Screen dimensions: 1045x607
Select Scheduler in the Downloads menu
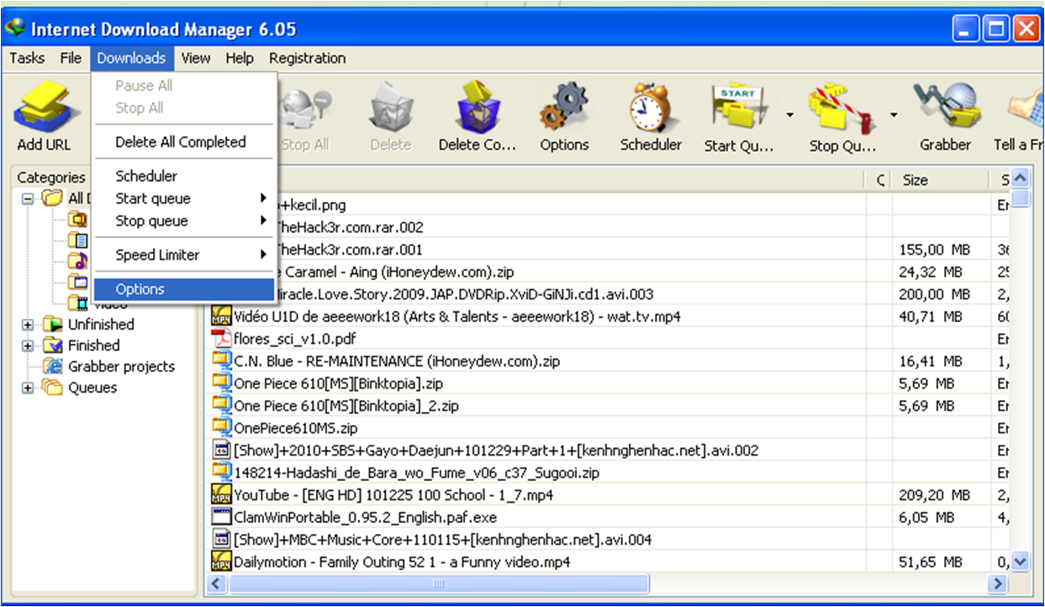tap(184, 176)
